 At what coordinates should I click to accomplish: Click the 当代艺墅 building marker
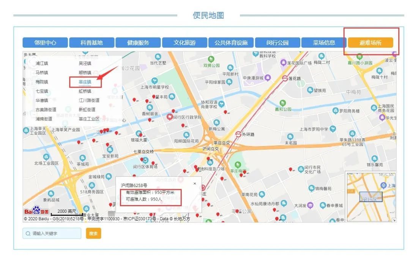coord(158,57)
